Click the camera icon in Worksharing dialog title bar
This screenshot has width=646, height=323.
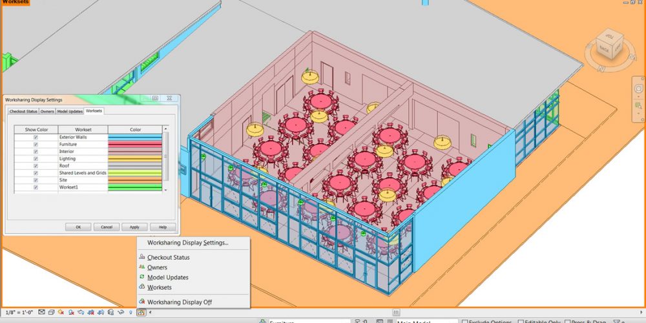tap(155, 98)
